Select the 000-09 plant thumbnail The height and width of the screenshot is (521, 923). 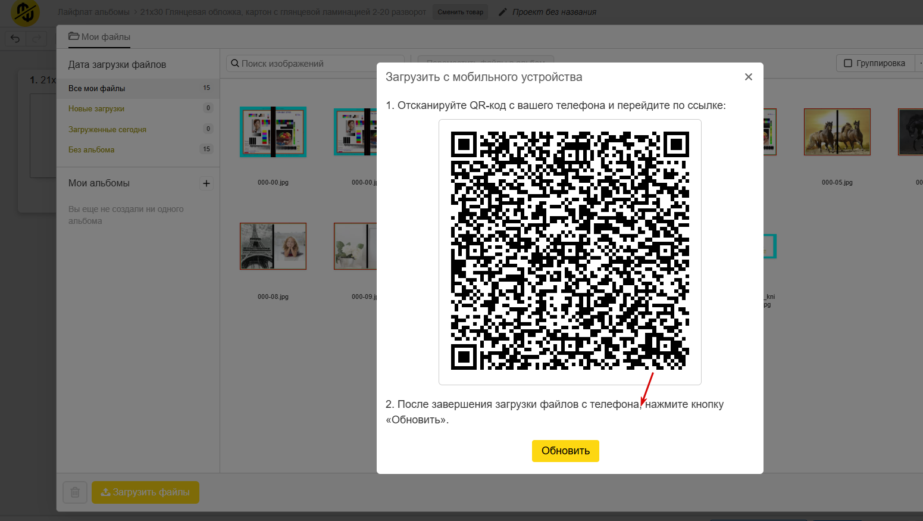pyautogui.click(x=355, y=246)
